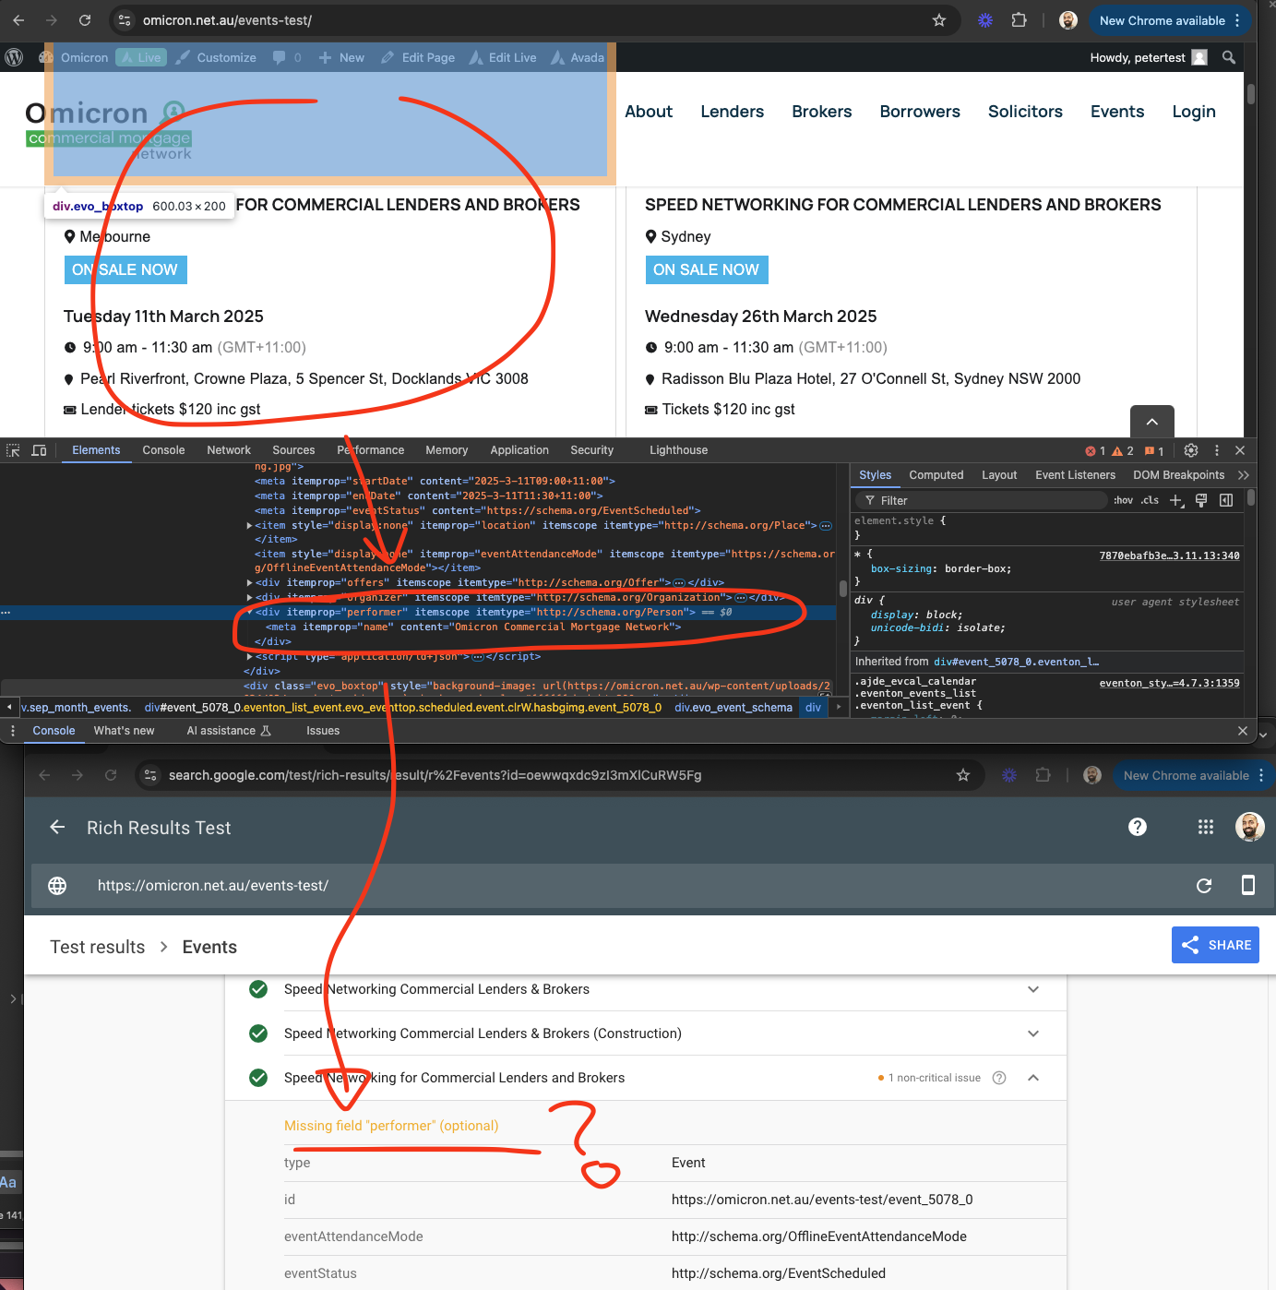This screenshot has width=1276, height=1290.
Task: Toggle the device toolbar in DevTools
Action: pos(39,450)
